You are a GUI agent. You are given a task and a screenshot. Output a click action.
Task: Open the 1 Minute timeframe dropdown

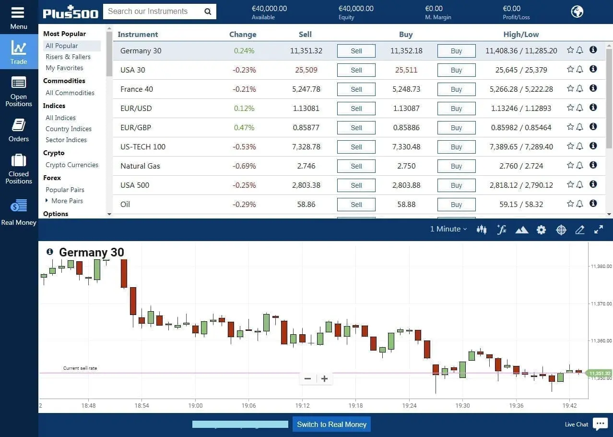(448, 229)
